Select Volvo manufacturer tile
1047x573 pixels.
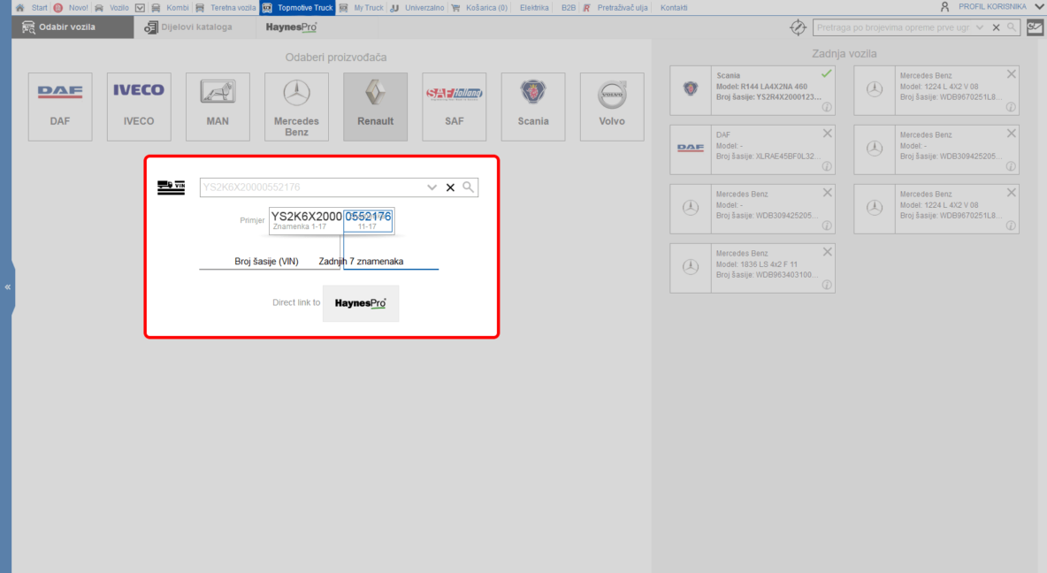tap(612, 107)
